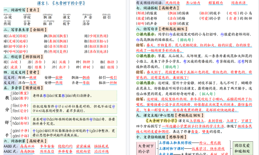Click the phrase (古老)的铜钟
The image size is (259, 155).
click(239, 18)
